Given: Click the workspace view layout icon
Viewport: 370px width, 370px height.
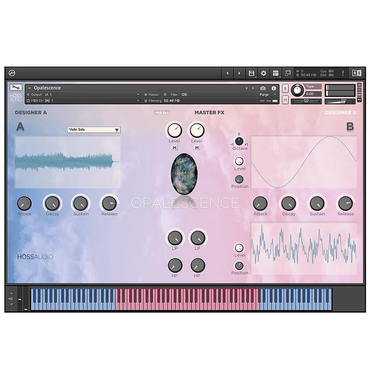Looking at the screenshot, I should 275,73.
